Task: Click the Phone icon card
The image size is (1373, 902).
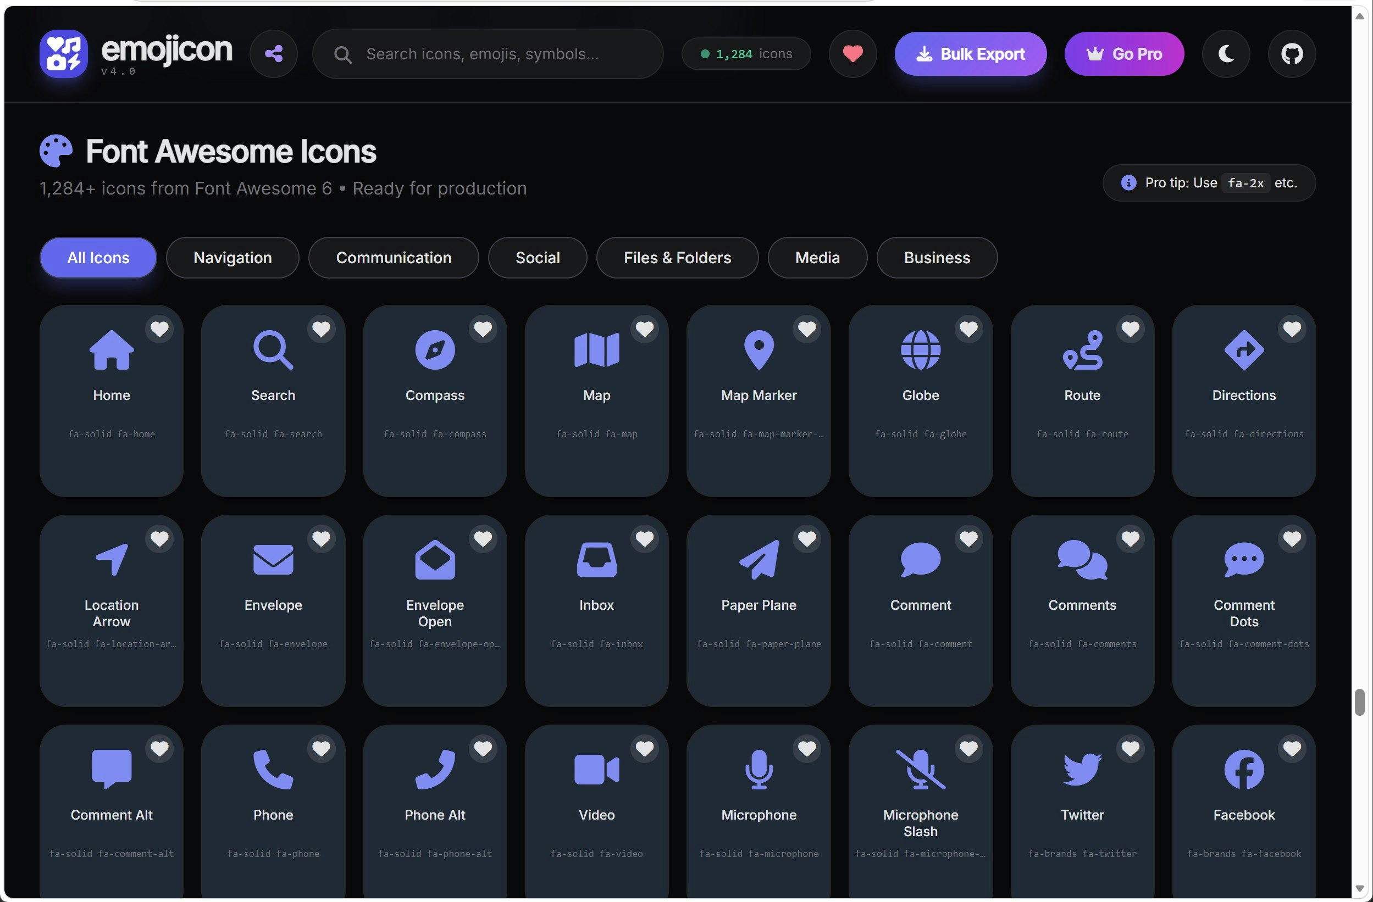Action: (273, 810)
